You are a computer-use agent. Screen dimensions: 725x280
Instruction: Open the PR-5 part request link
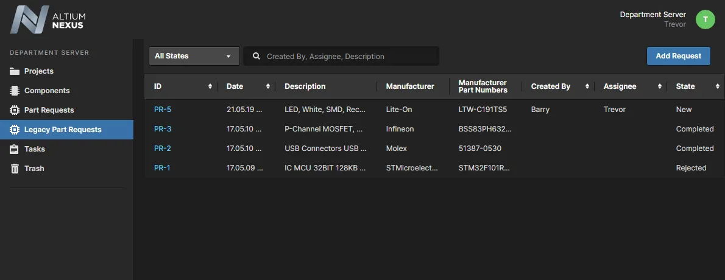pos(162,110)
